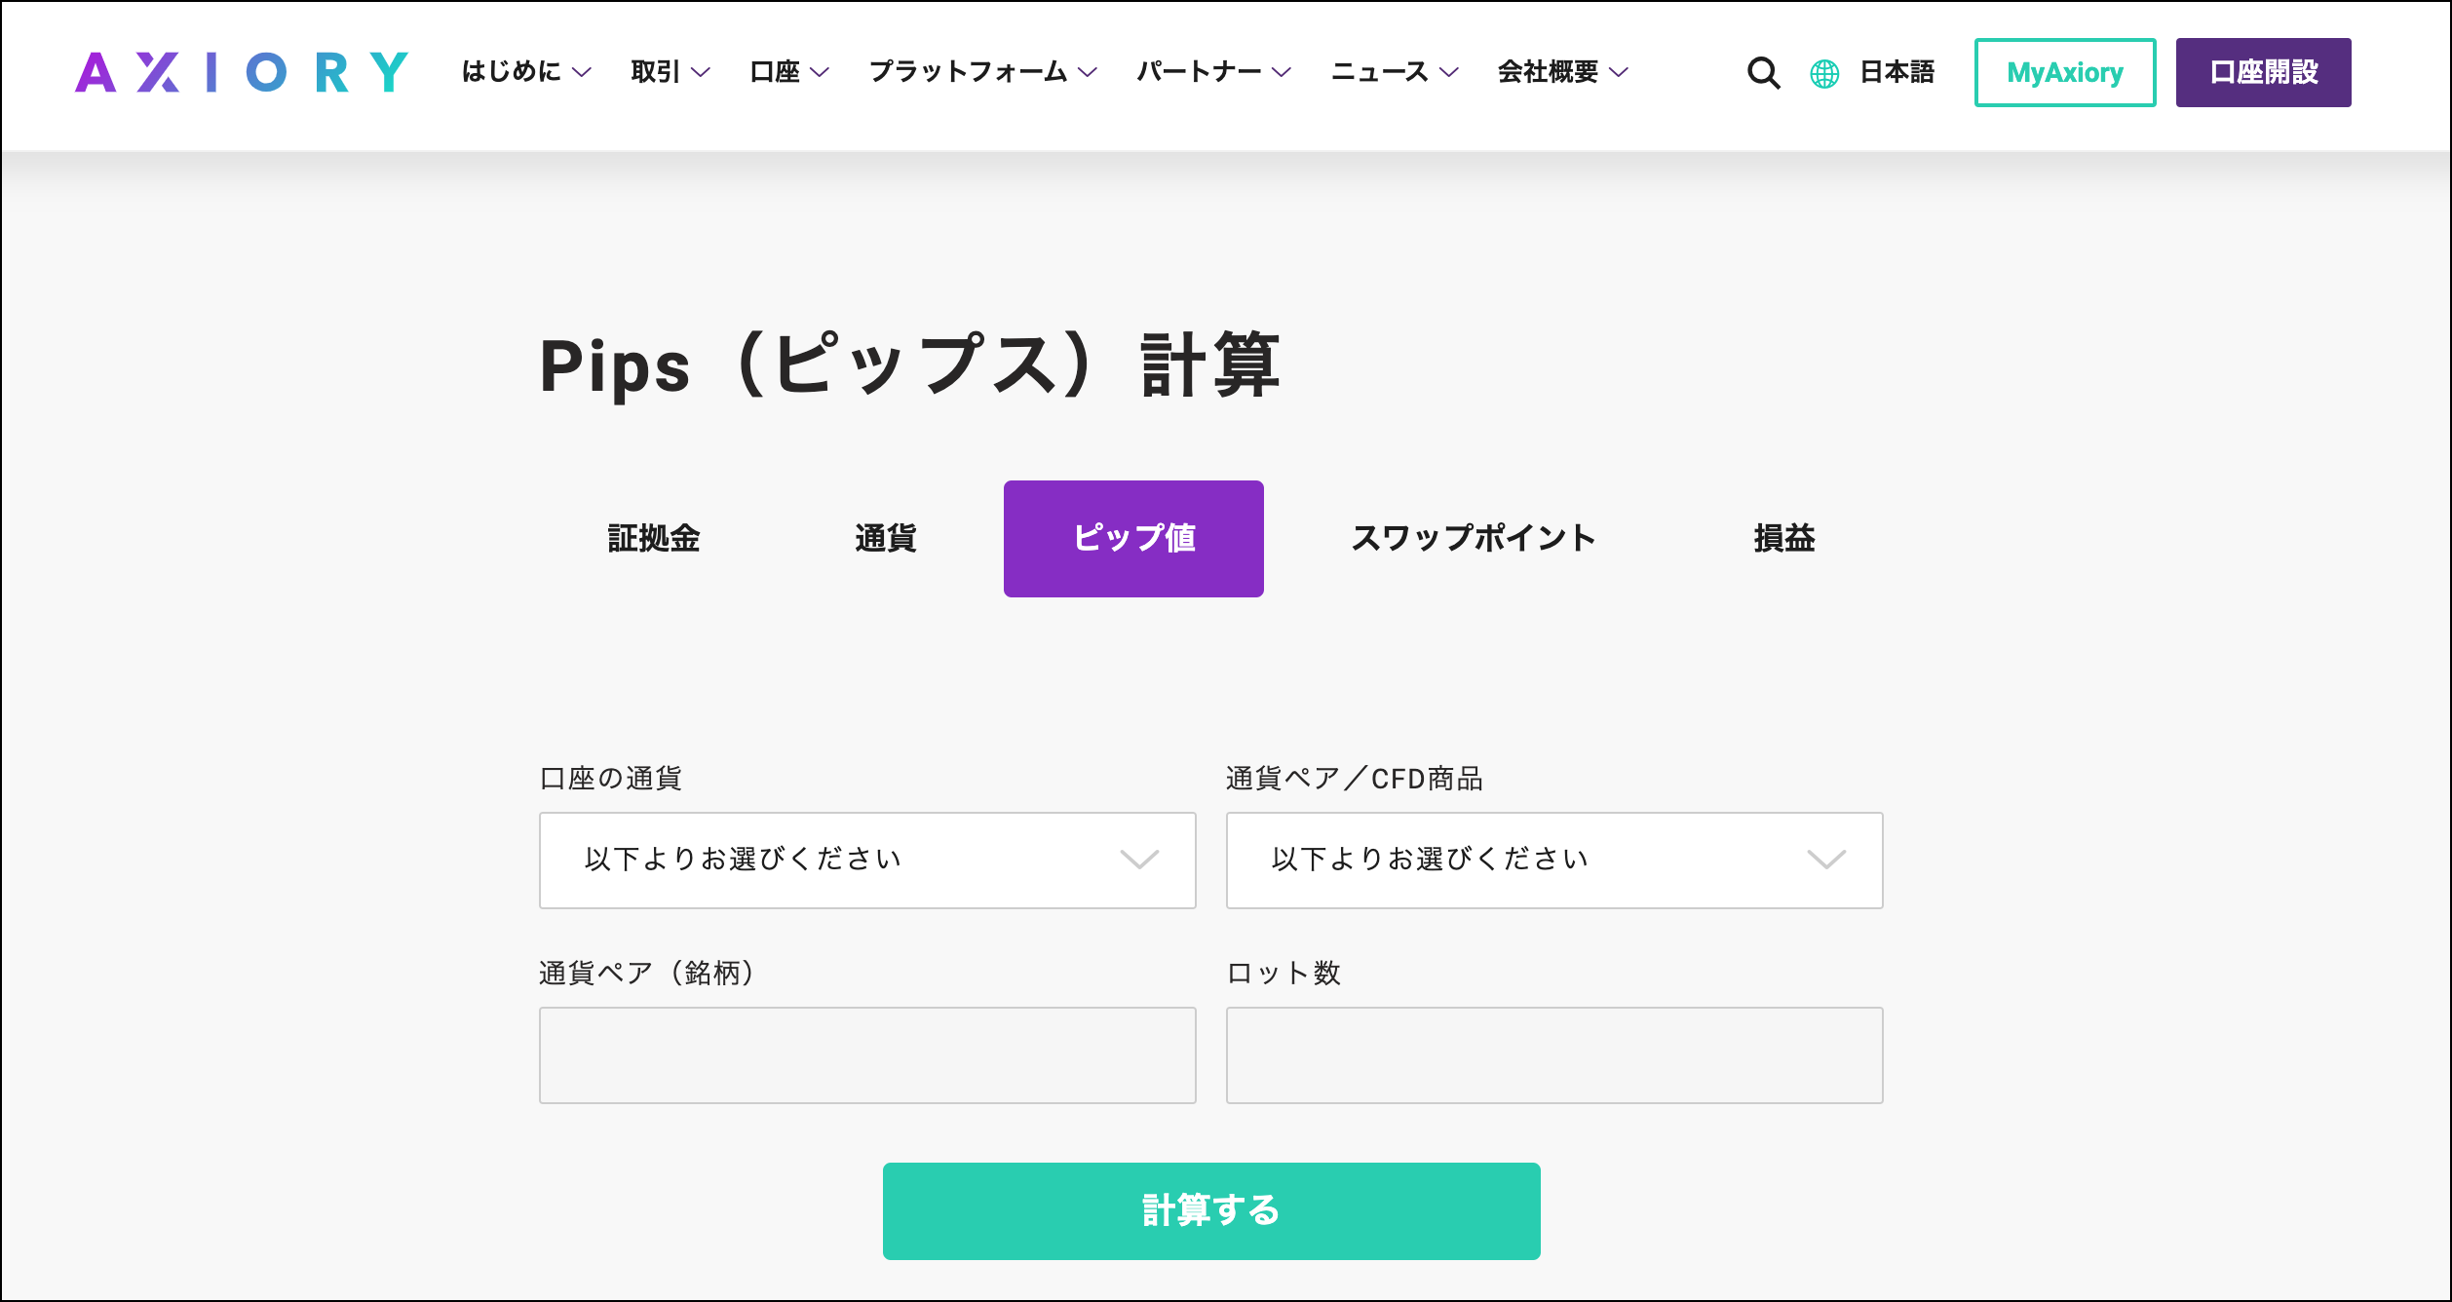Click the 口座開設 button

pyautogui.click(x=2262, y=72)
